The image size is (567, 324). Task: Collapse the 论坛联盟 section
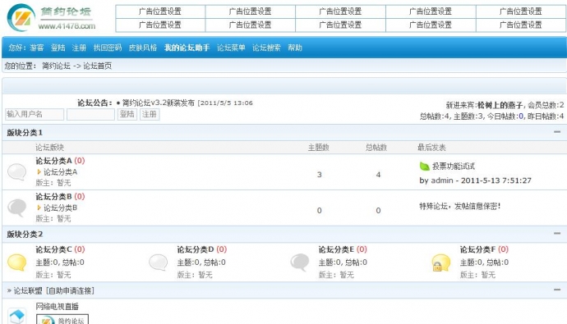[557, 290]
